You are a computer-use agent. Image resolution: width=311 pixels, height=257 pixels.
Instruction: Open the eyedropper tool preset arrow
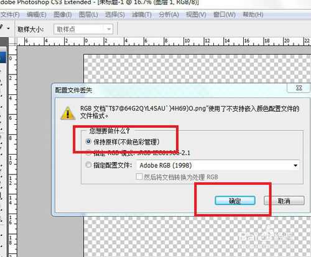9,28
